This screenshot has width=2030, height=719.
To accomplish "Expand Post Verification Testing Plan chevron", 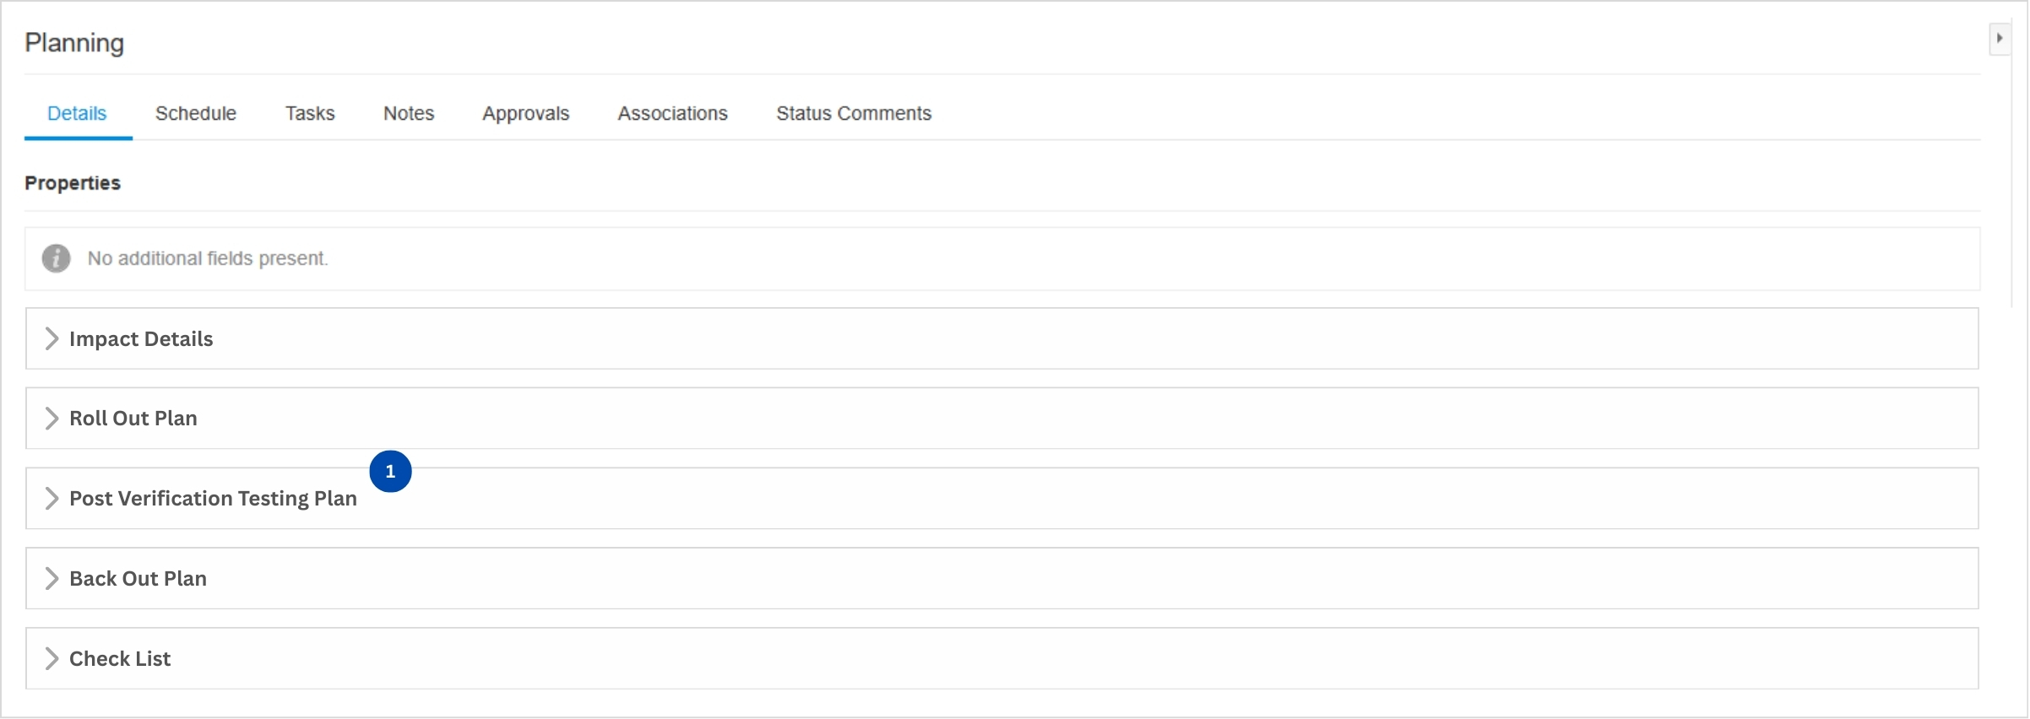I will coord(52,499).
